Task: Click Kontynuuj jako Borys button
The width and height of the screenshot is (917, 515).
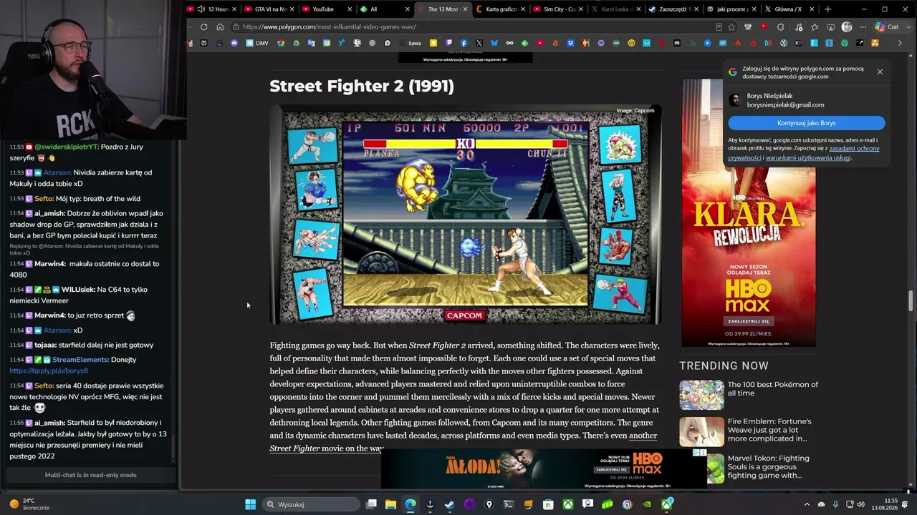Action: point(807,123)
